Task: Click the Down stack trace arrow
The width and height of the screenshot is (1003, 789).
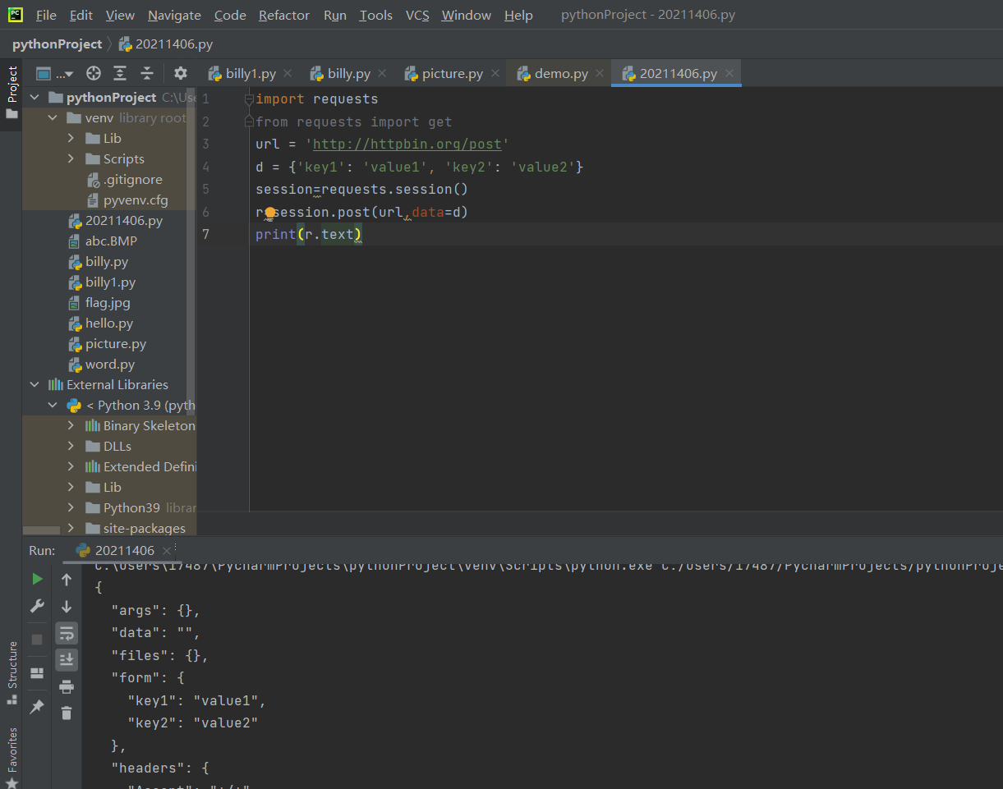Action: pos(67,607)
